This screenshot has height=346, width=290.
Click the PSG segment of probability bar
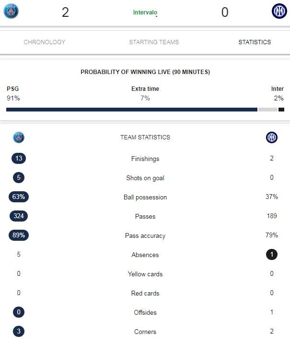pyautogui.click(x=132, y=110)
